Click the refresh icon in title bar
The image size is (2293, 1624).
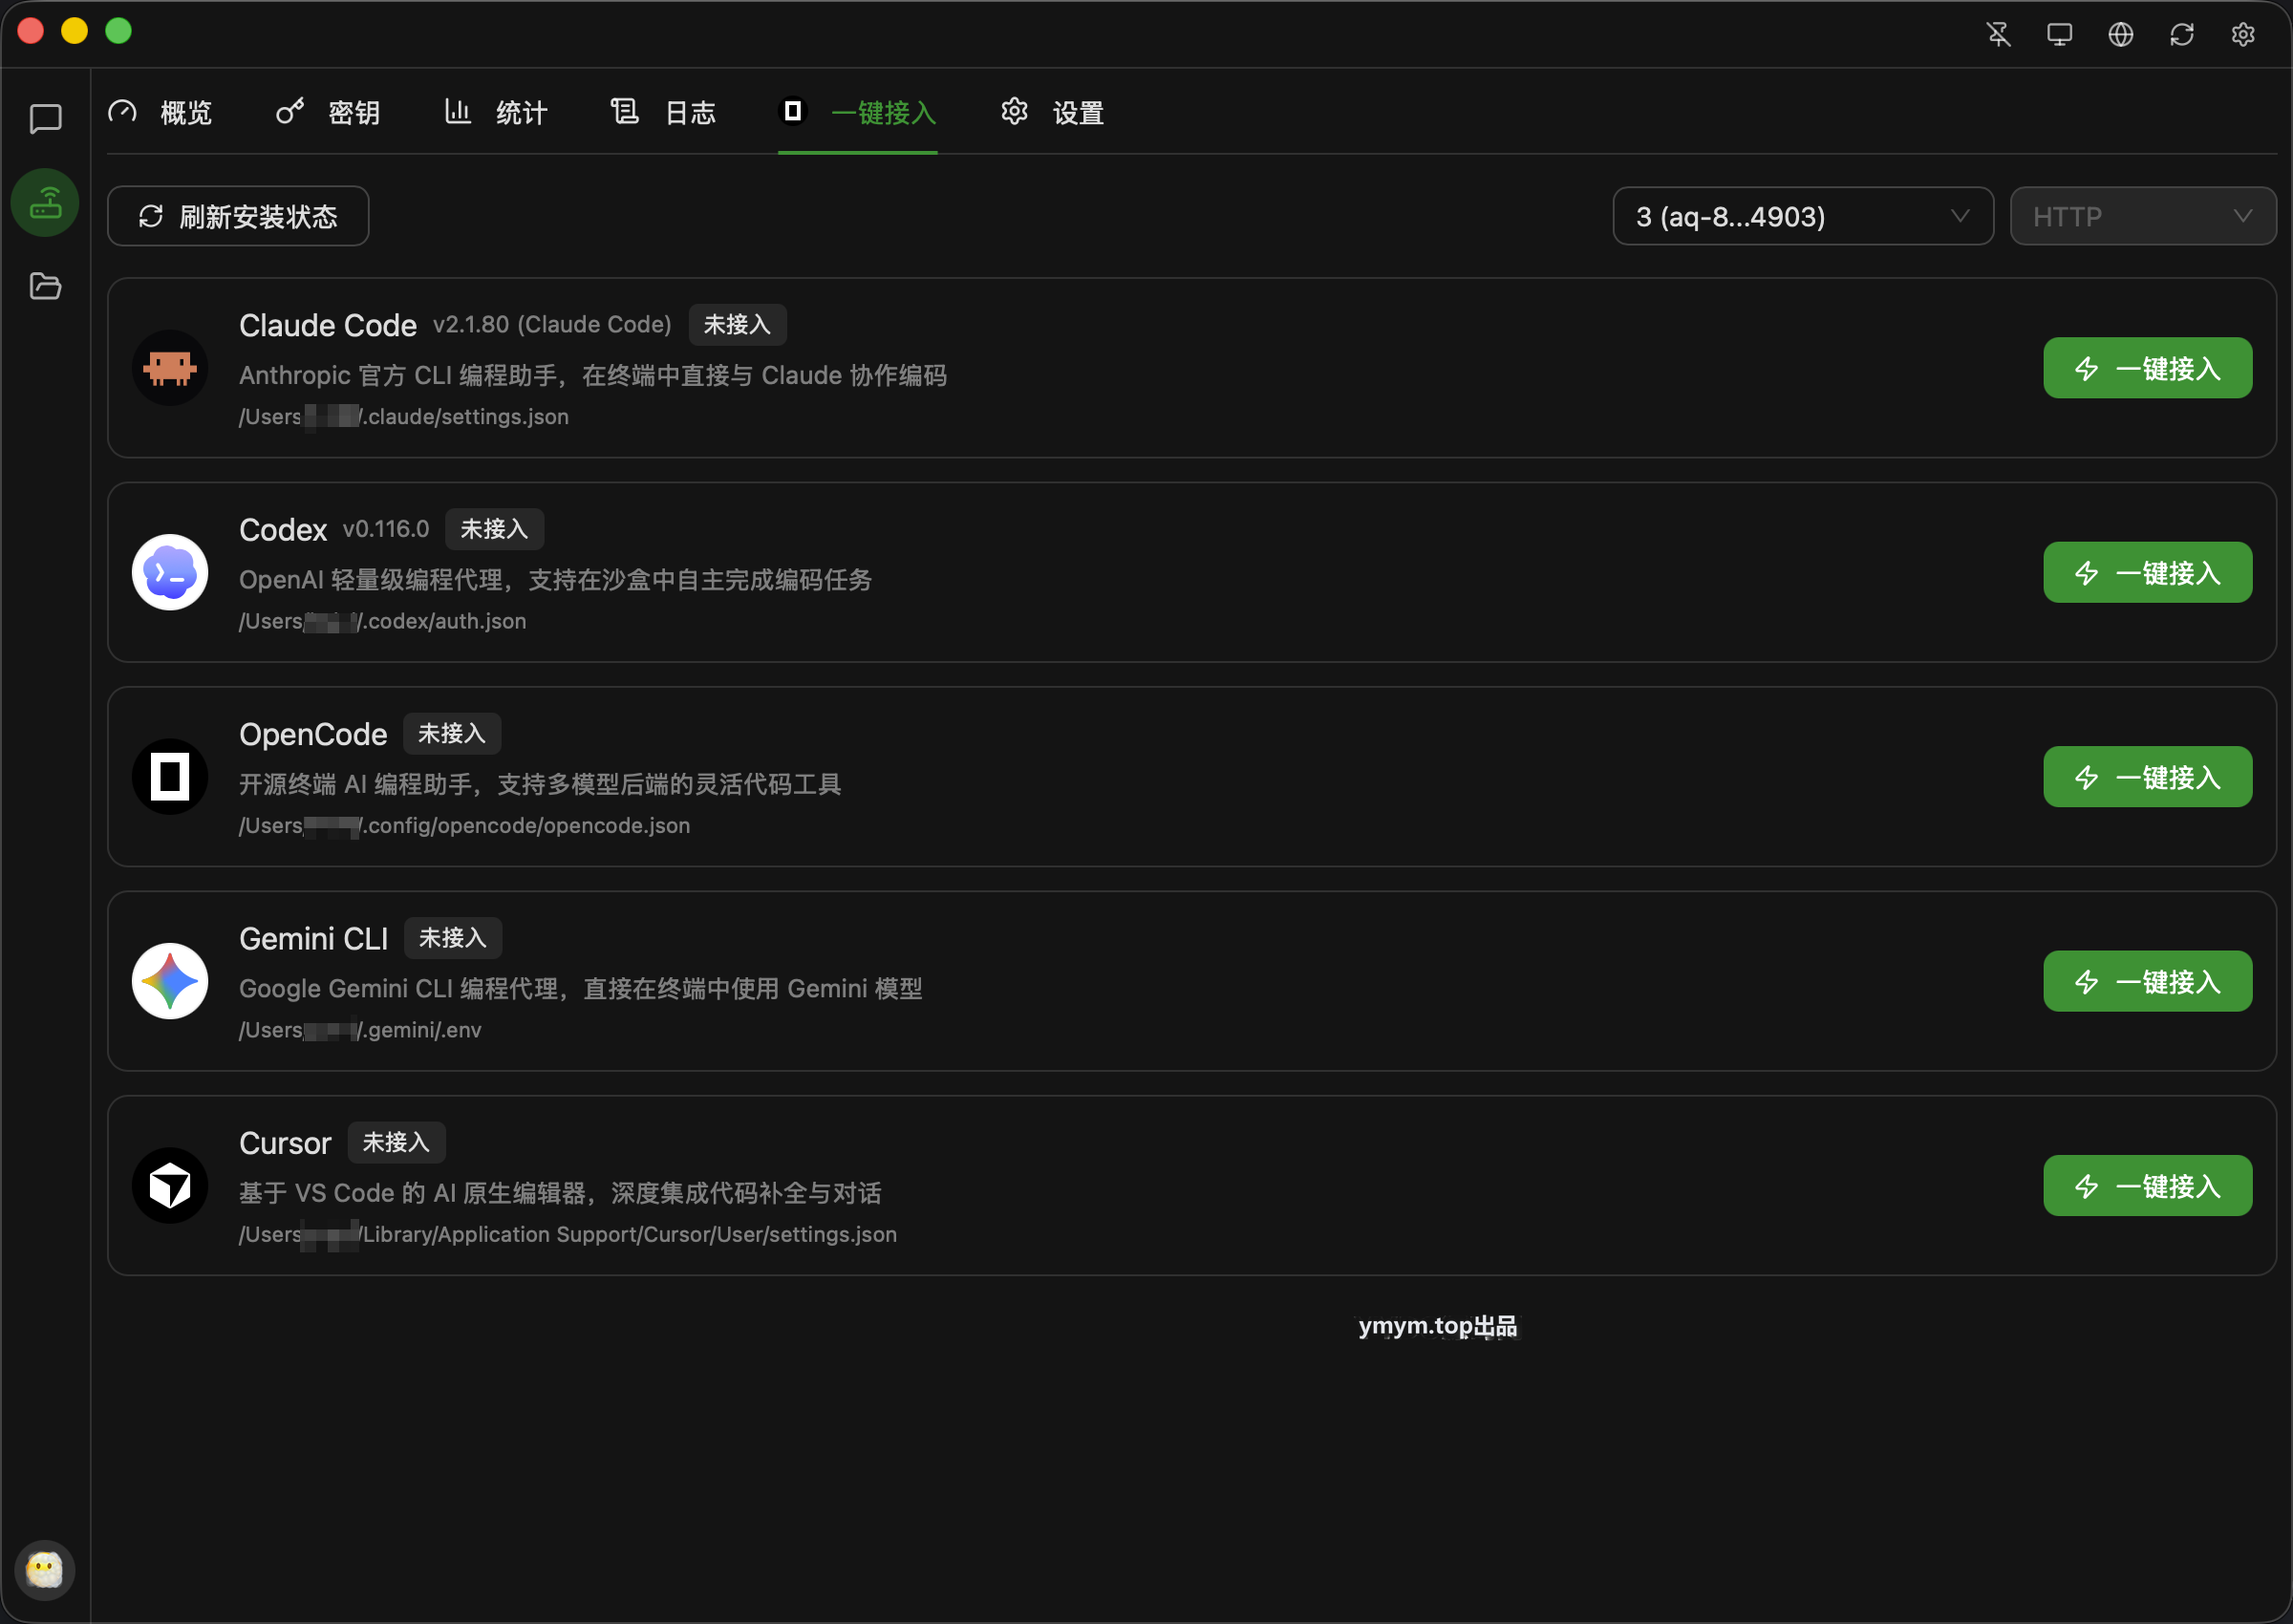[x=2181, y=34]
